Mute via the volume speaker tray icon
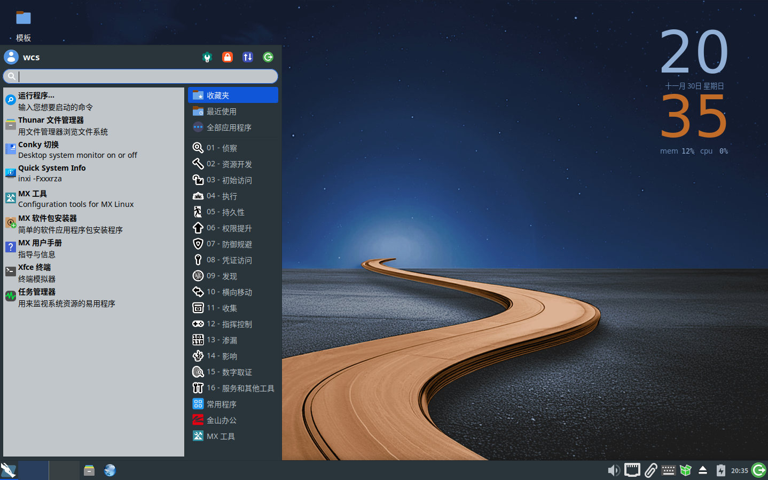The image size is (768, 480). pyautogui.click(x=614, y=470)
